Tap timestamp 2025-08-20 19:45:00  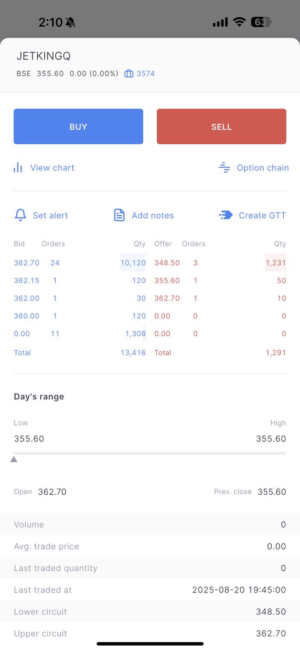point(239,590)
